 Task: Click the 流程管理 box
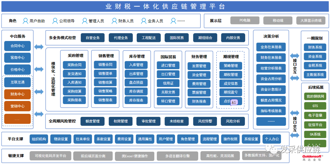pyautogui.click(x=210, y=139)
